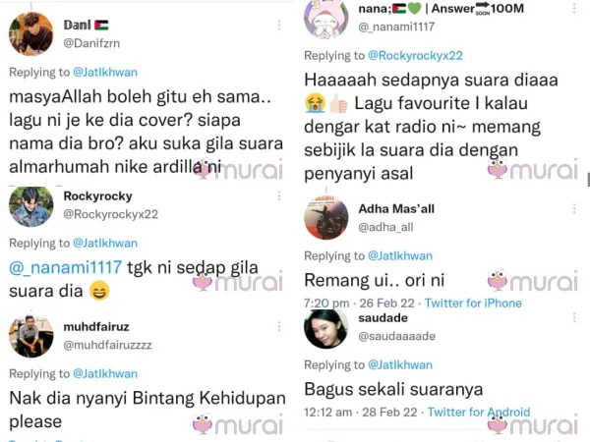Viewport: 590px width, 442px height.
Task: Open more options on nana's tweet
Action: pos(574,8)
